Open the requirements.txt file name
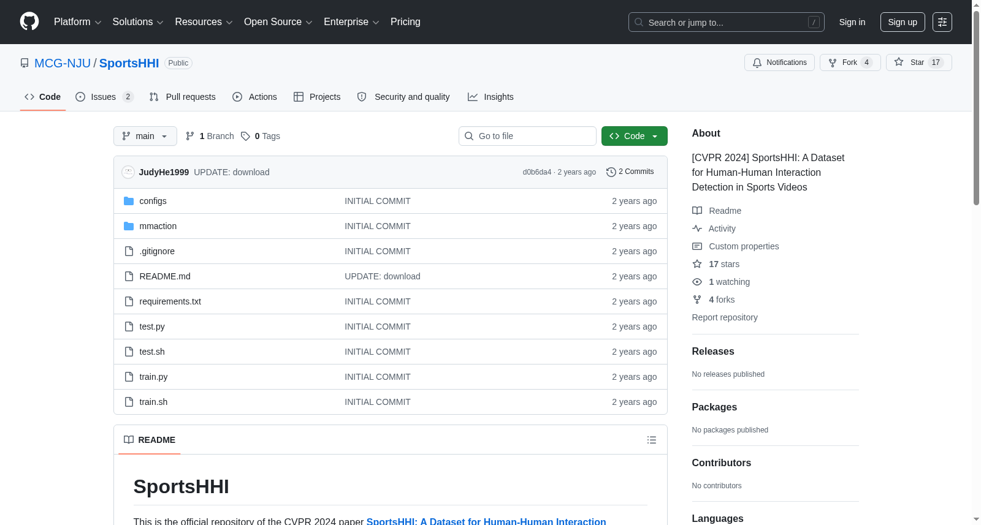981x525 pixels. [x=170, y=301]
